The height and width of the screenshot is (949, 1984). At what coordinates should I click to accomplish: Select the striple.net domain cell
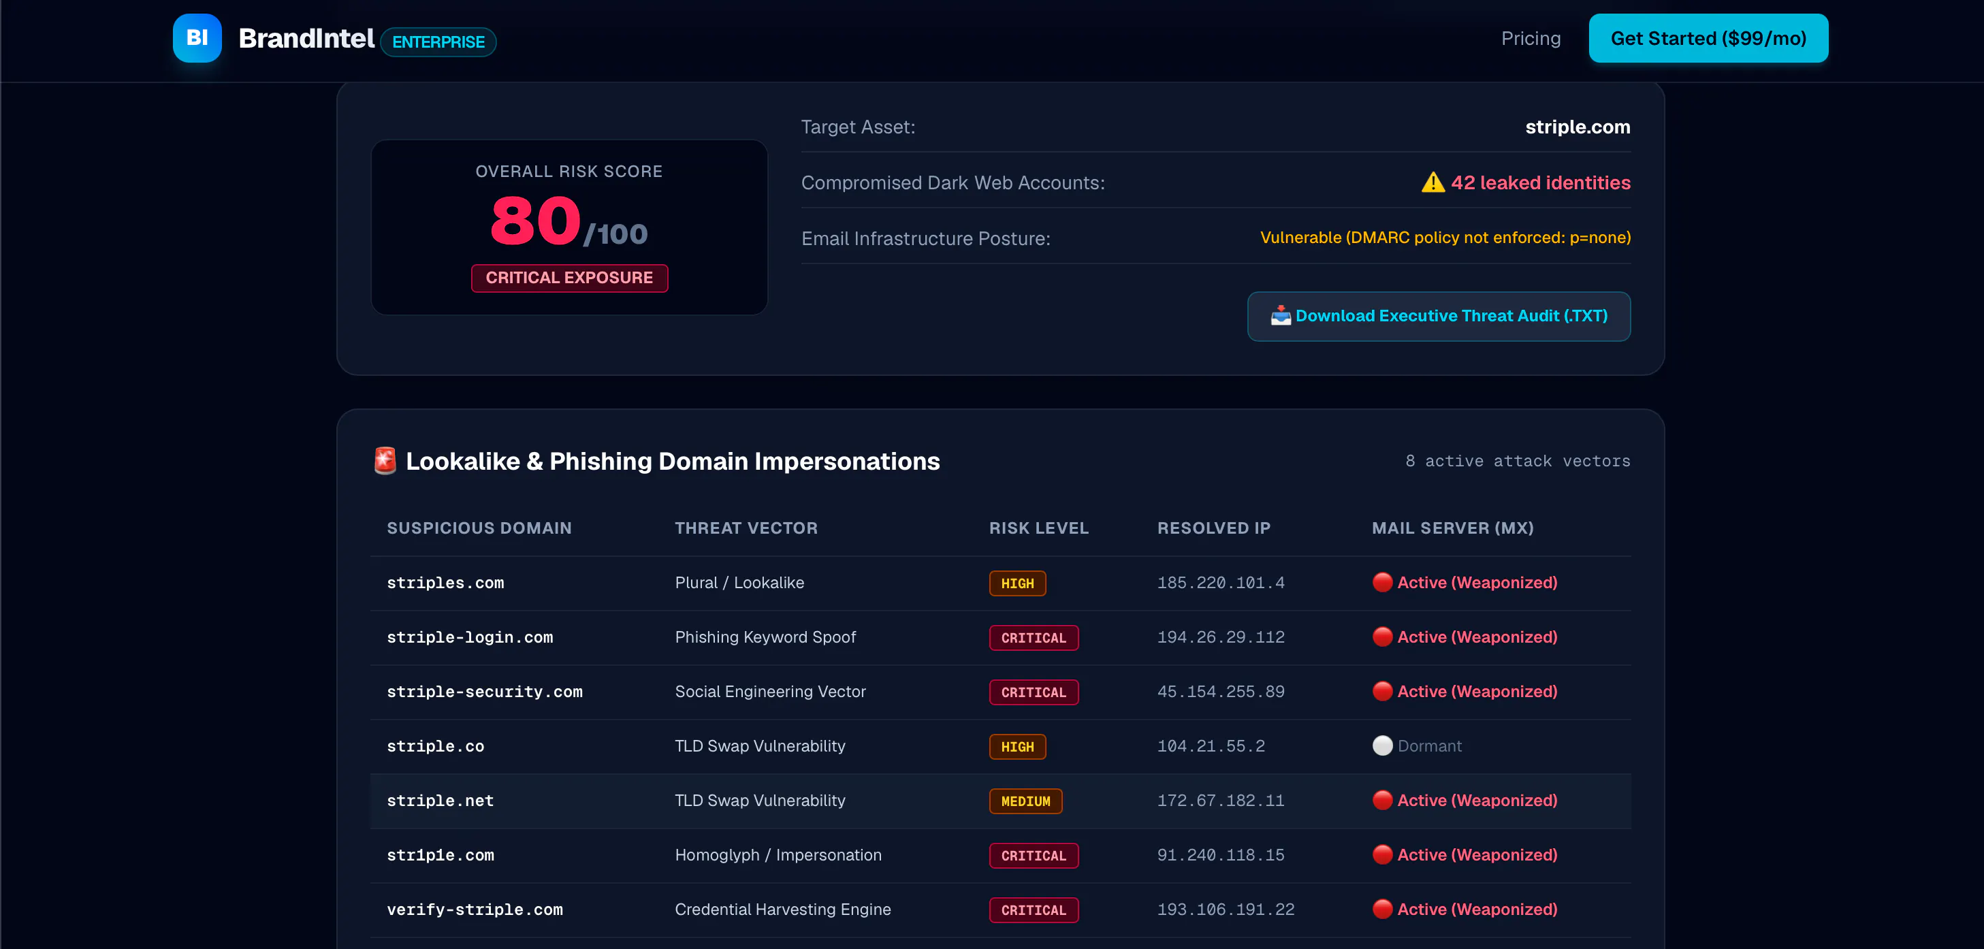coord(440,801)
